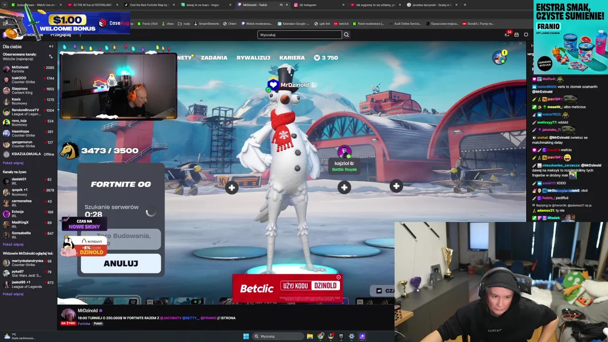Open gangamurun channel in sidebar
Image resolution: width=608 pixels, height=342 pixels.
tap(28, 144)
